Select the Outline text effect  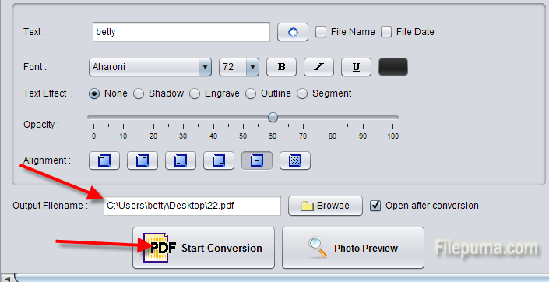click(251, 93)
